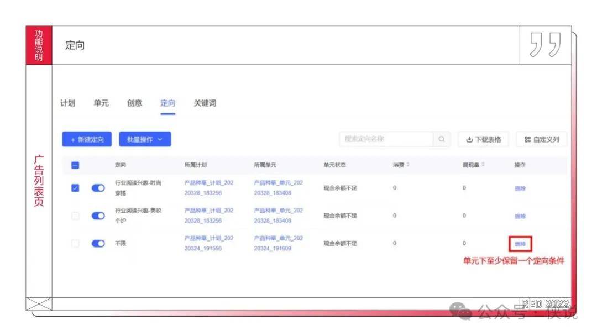597x336 pixels.
Task: Click the 展现量 value 0 in 不限 row
Action: pyautogui.click(x=464, y=243)
